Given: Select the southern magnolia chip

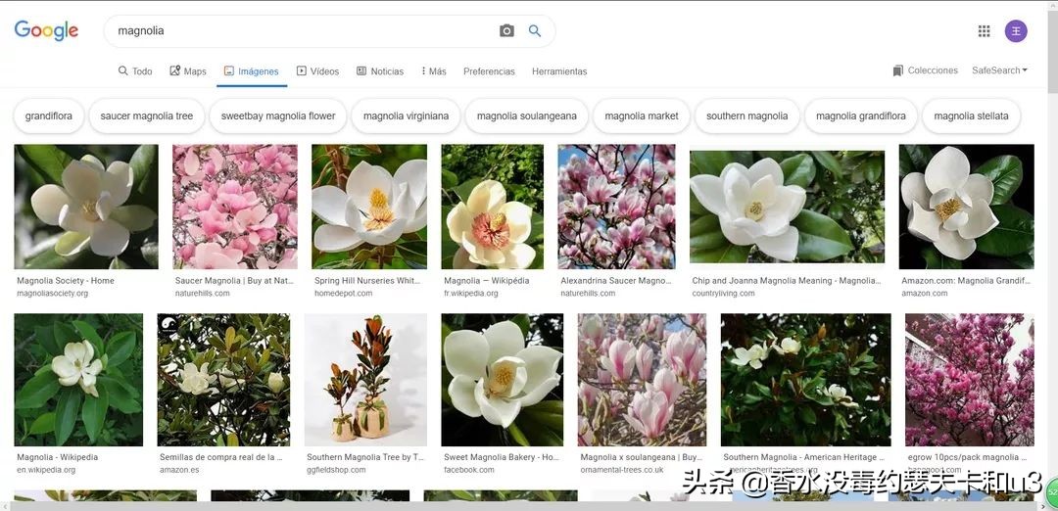Looking at the screenshot, I should (746, 116).
